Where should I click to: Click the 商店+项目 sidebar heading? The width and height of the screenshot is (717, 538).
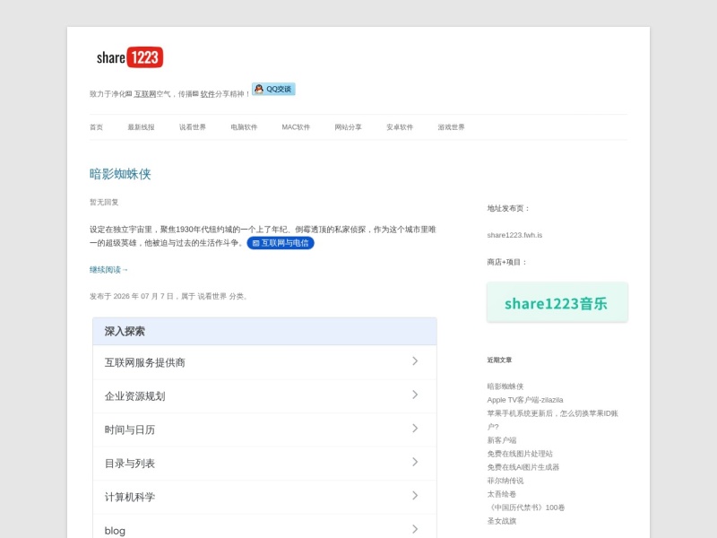point(507,262)
